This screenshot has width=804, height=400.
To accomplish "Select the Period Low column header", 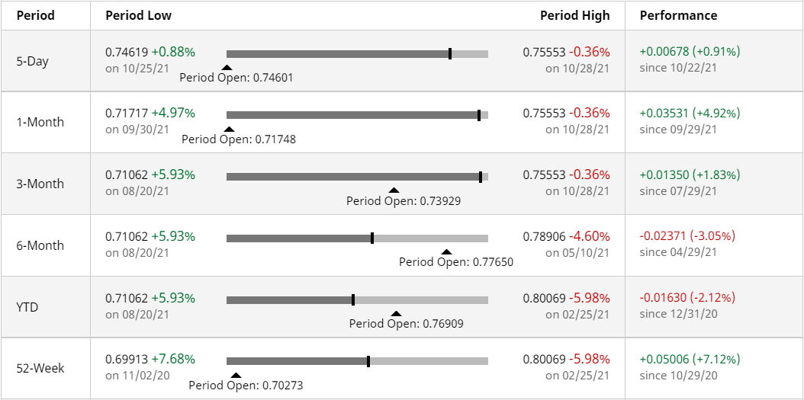I will 138,15.
